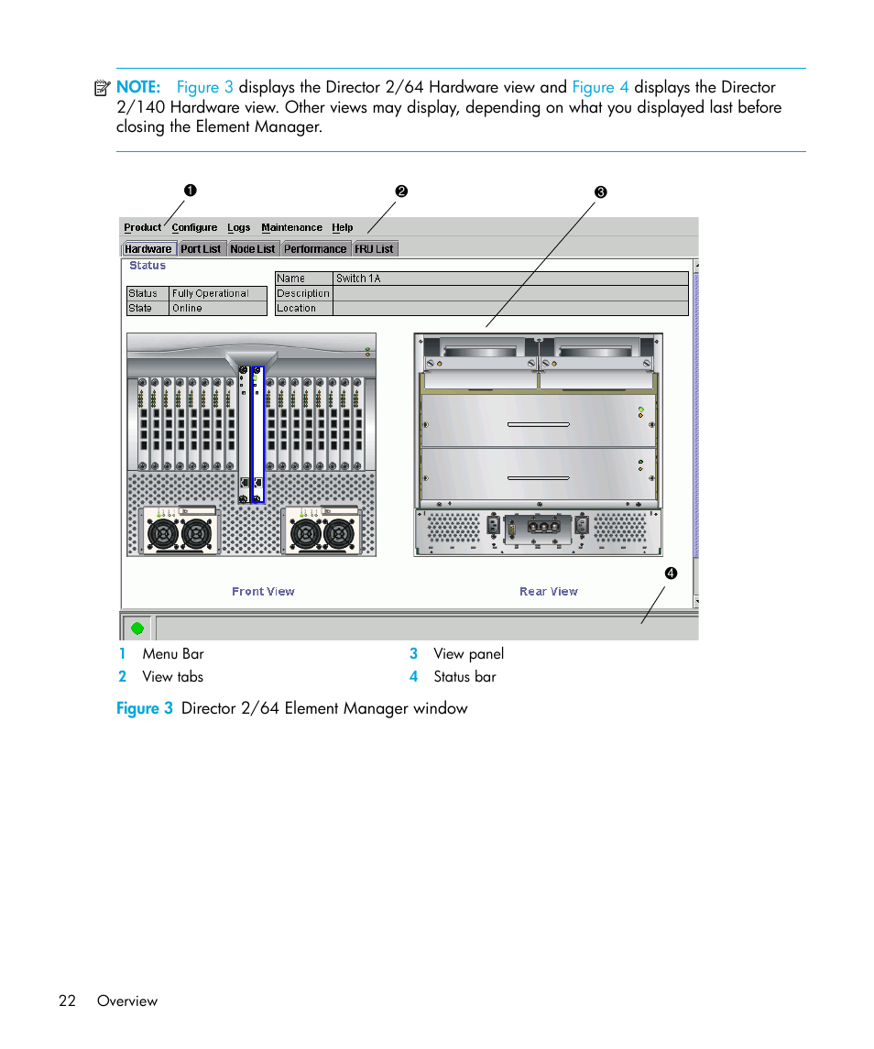The width and height of the screenshot is (874, 1049).
Task: Click the Location field row
Action: click(482, 308)
